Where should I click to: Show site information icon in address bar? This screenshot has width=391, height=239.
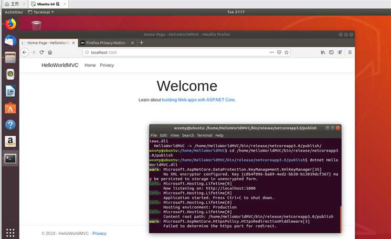pyautogui.click(x=87, y=52)
